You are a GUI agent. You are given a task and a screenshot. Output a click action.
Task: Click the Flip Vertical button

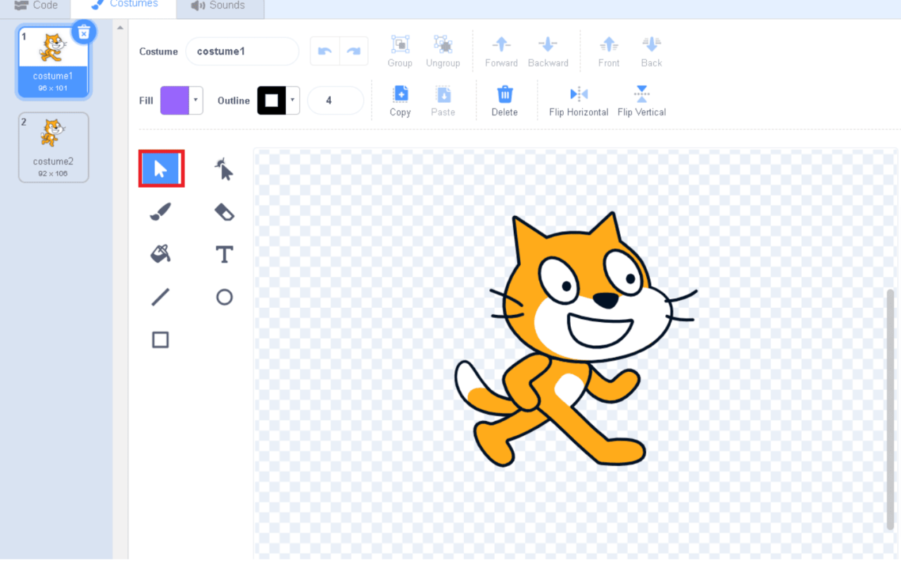[x=641, y=100]
